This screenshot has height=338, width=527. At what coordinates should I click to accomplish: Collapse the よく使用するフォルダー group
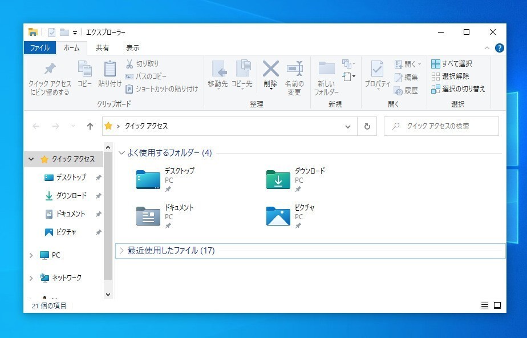(x=121, y=153)
